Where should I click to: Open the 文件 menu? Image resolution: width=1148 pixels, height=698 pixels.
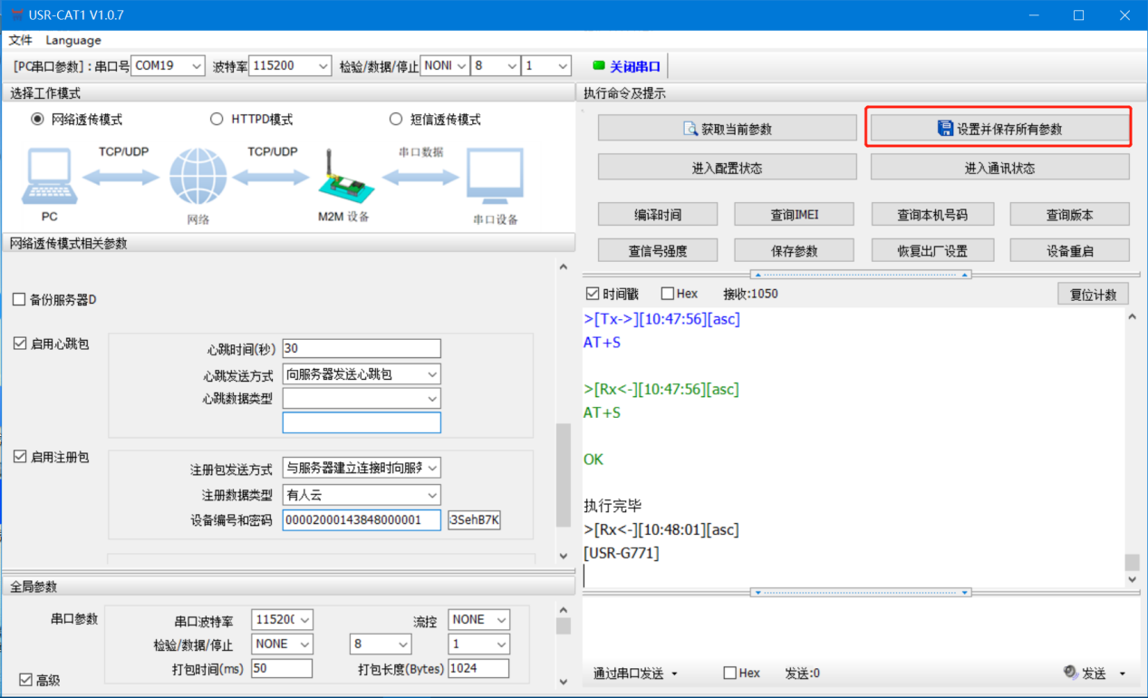tap(20, 41)
